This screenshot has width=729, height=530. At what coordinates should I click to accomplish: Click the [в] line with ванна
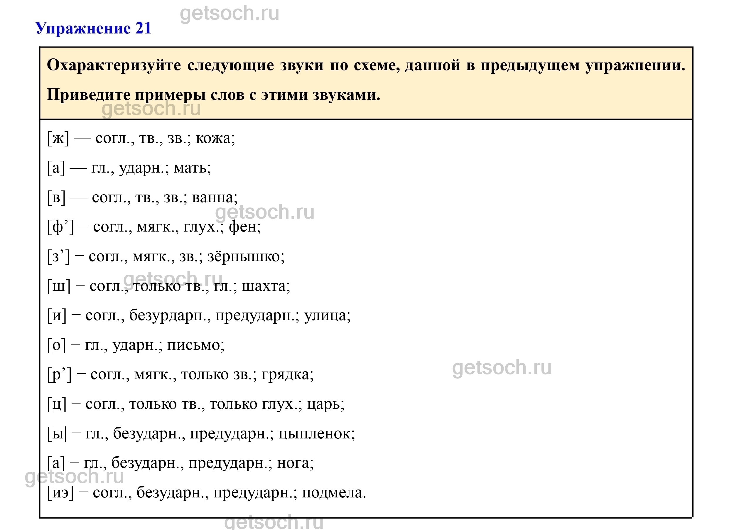142,197
